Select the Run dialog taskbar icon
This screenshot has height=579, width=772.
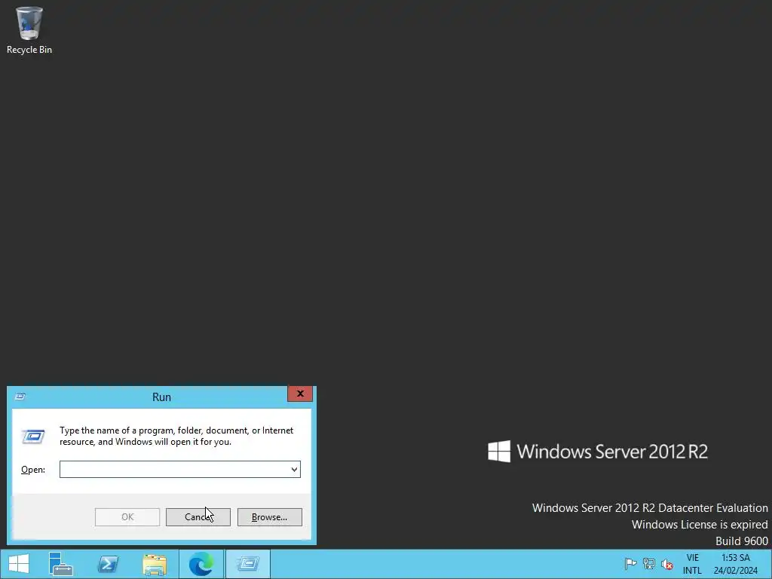coord(248,564)
